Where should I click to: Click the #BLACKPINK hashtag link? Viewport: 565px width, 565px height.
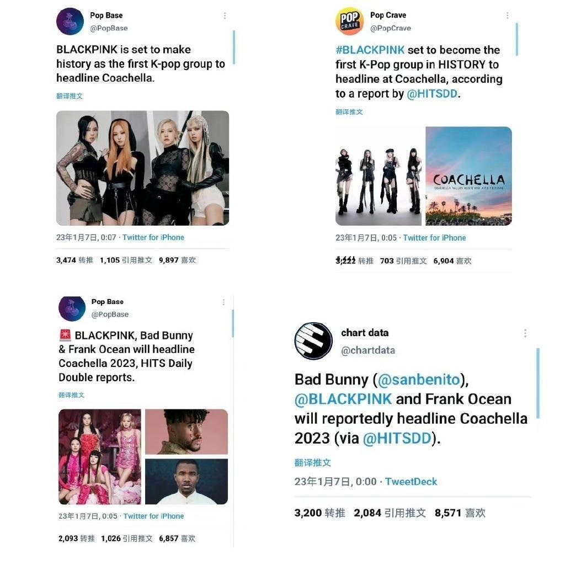click(370, 50)
